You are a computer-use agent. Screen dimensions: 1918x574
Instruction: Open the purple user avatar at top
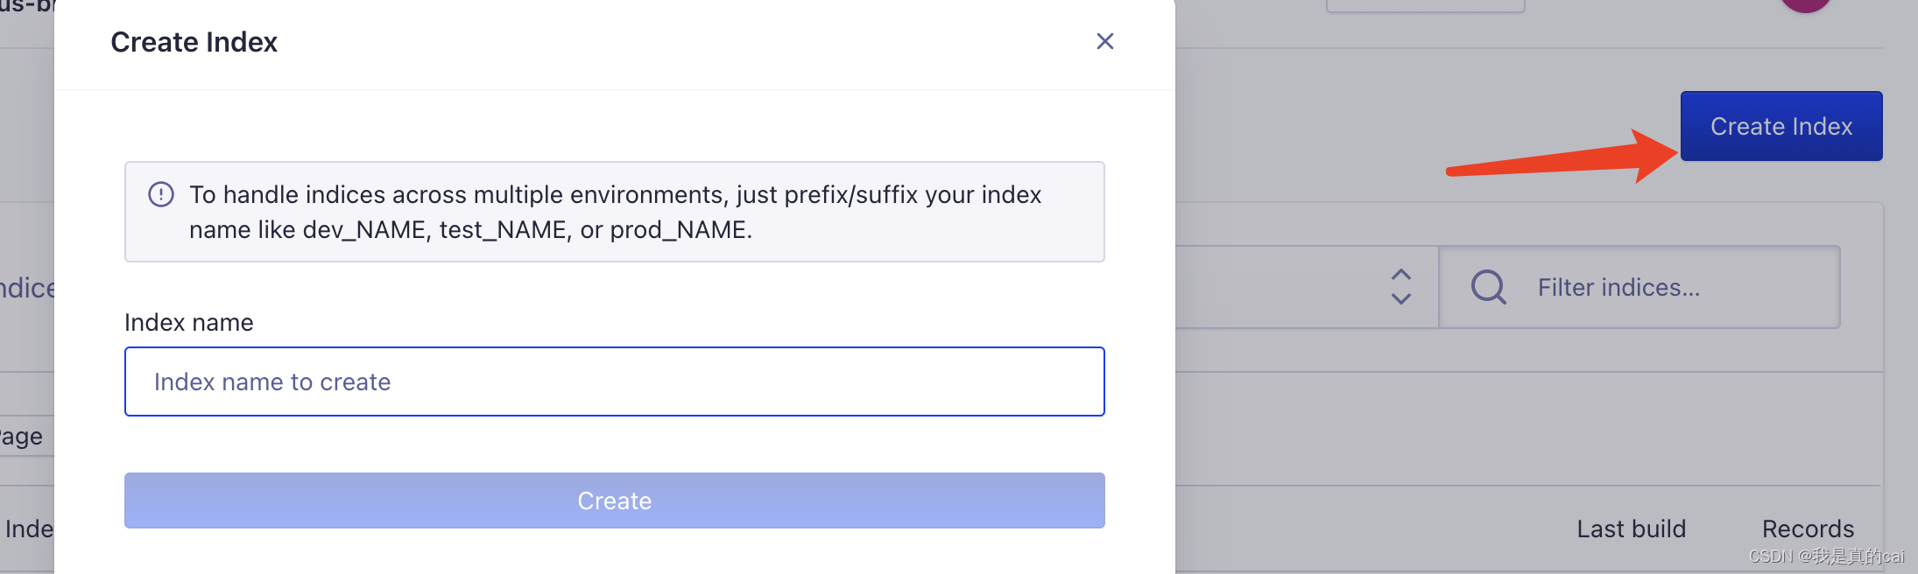point(1805,3)
